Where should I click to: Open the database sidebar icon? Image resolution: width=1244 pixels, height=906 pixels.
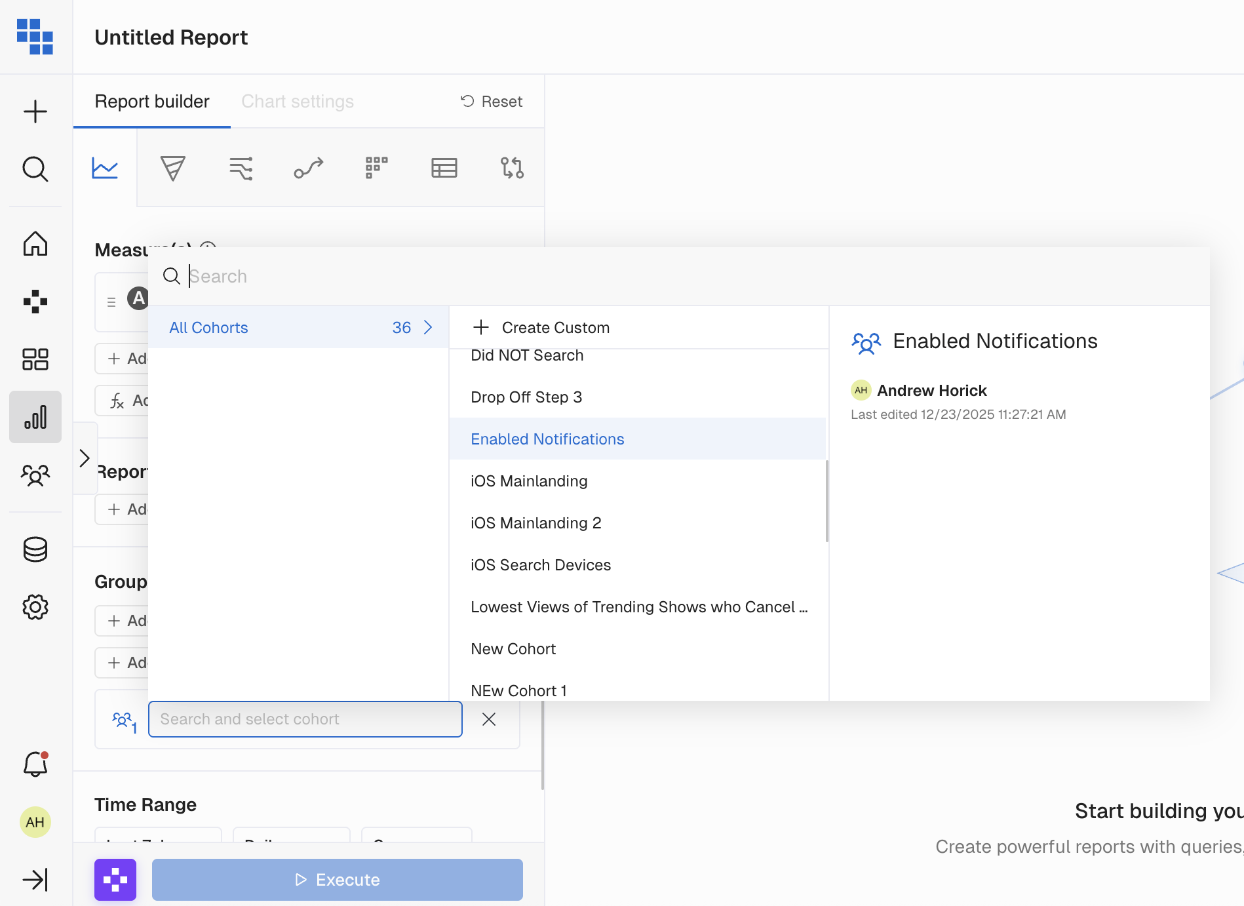click(x=35, y=549)
